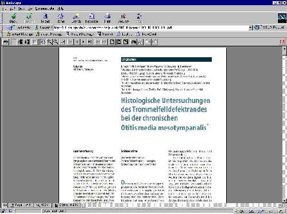Go to the Home page icon
This screenshot has height=214, width=287.
pyautogui.click(x=61, y=18)
